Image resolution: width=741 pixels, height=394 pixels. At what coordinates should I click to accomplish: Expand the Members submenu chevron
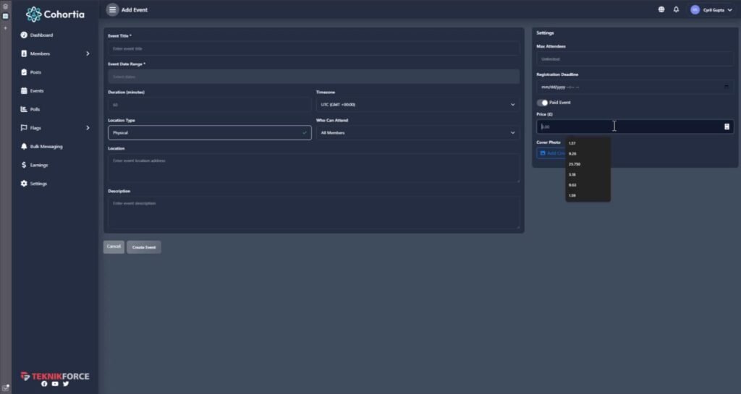[x=88, y=53]
